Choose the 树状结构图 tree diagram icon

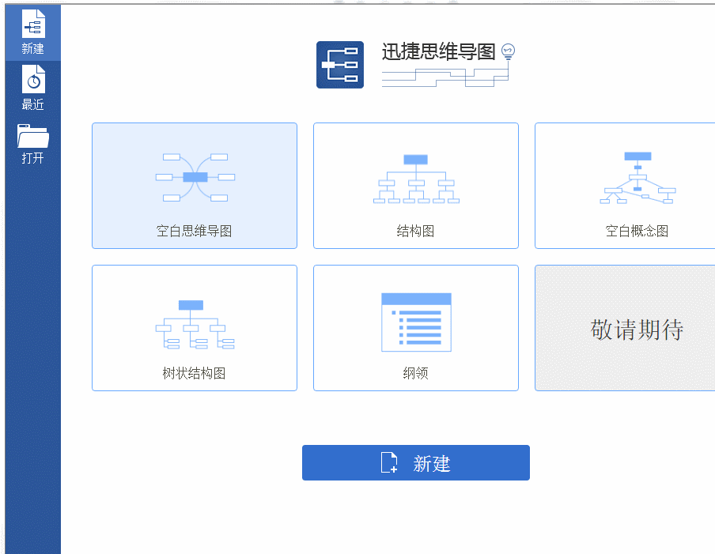[195, 324]
